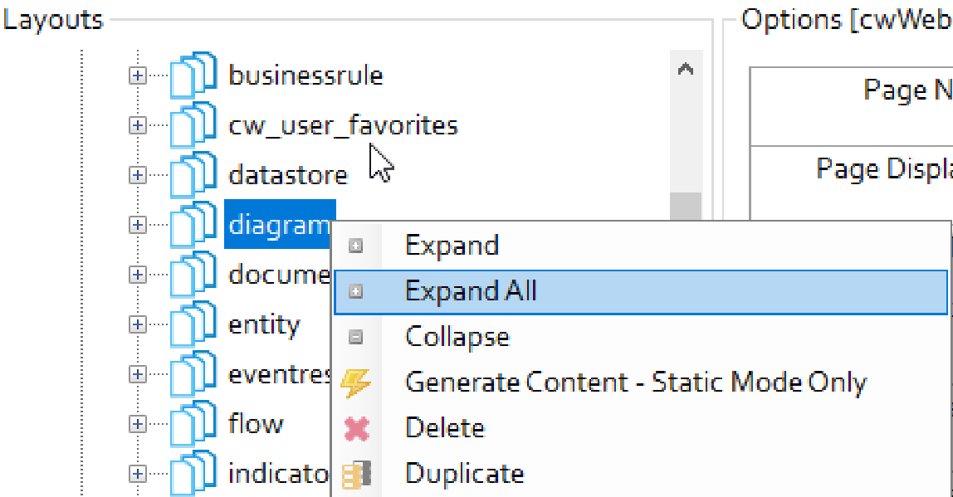Choose Expand All from context menu
This screenshot has height=497, width=953.
(471, 291)
